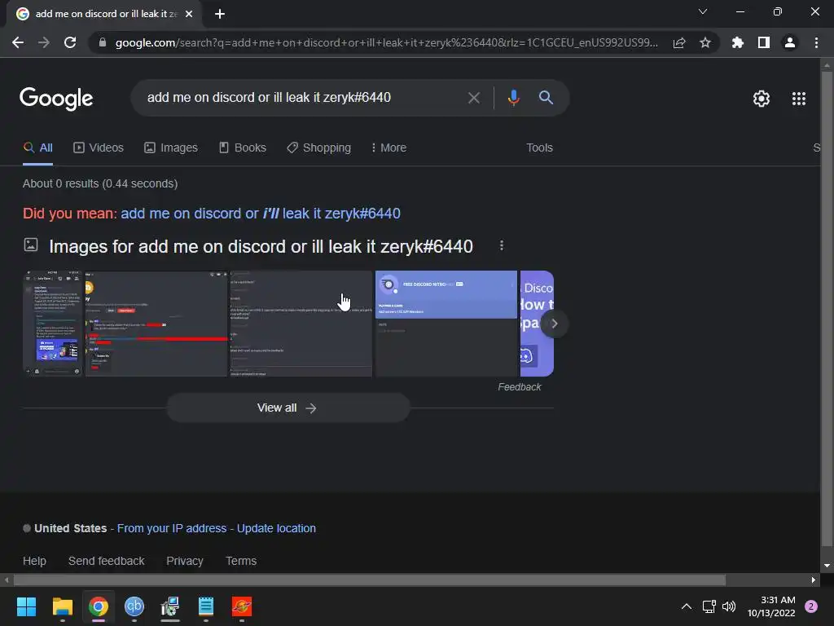The height and width of the screenshot is (626, 834).
Task: Grab the horizontal page scrollbar
Action: coord(370,580)
